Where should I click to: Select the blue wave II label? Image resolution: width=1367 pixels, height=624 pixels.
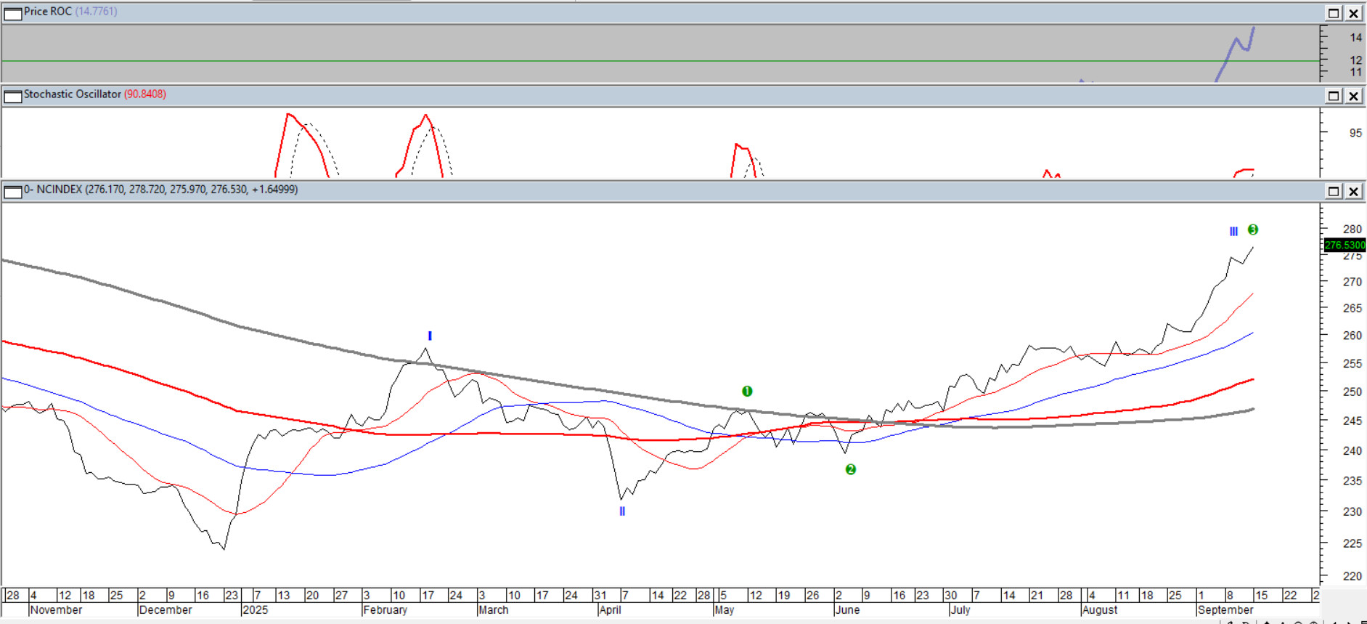point(622,511)
